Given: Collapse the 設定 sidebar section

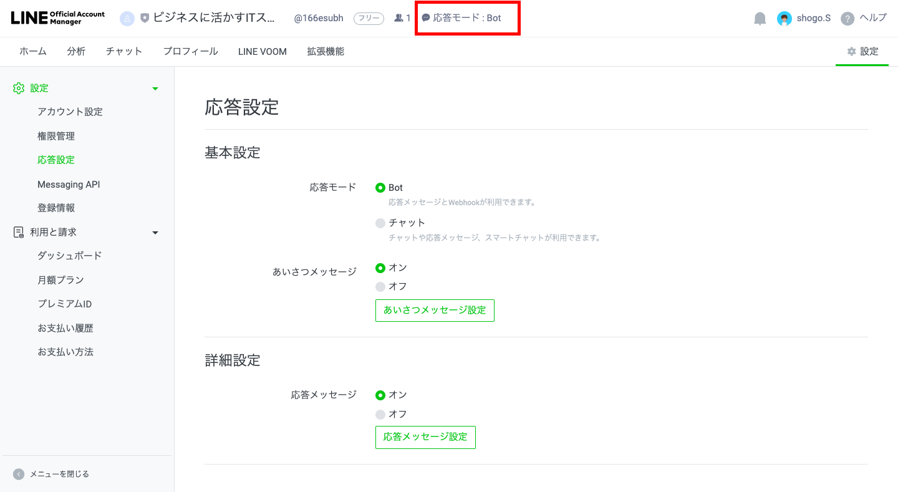Looking at the screenshot, I should click(x=155, y=88).
